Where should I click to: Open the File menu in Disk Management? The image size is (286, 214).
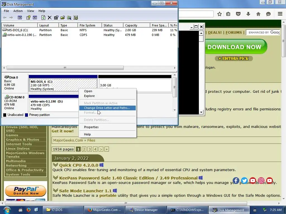6,11
